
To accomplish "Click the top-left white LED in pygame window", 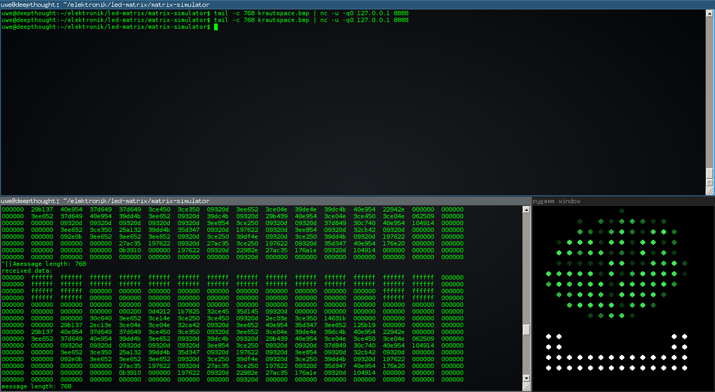I will point(549,337).
